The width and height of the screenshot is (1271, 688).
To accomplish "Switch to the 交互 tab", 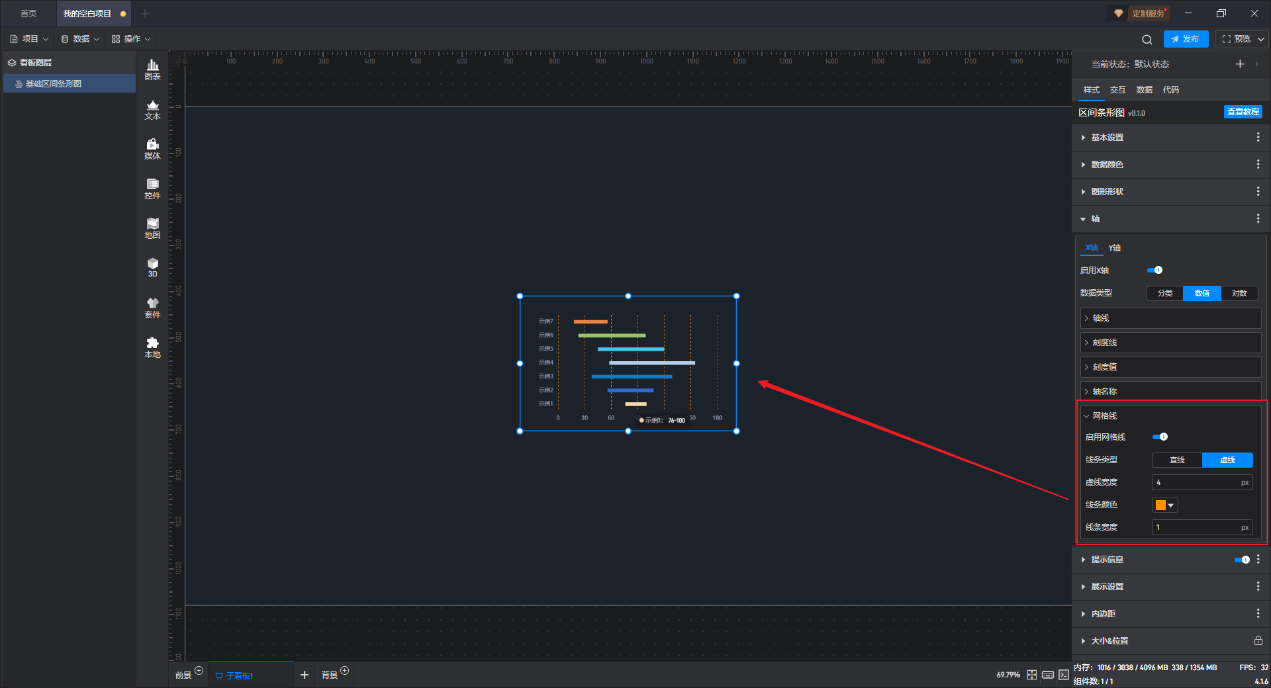I will 1117,90.
